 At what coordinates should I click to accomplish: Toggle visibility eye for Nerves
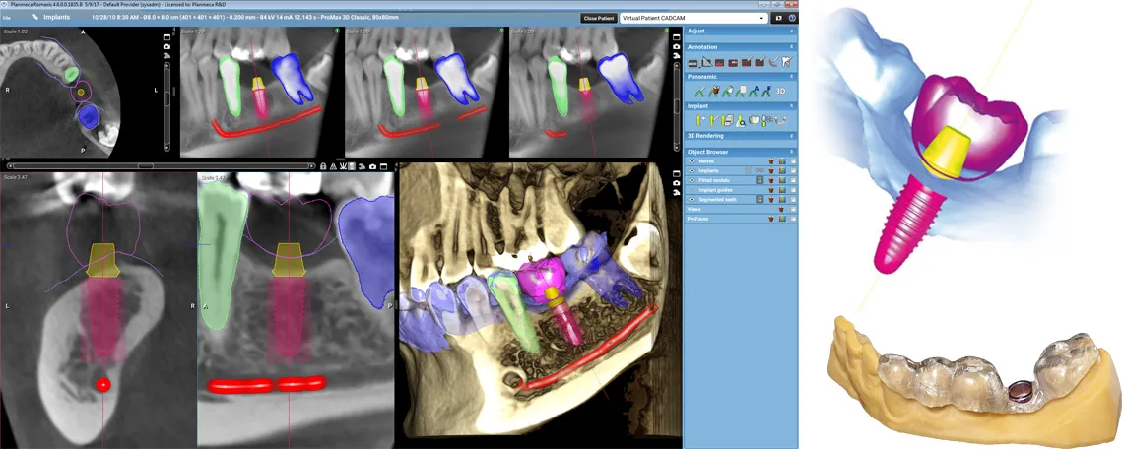692,161
